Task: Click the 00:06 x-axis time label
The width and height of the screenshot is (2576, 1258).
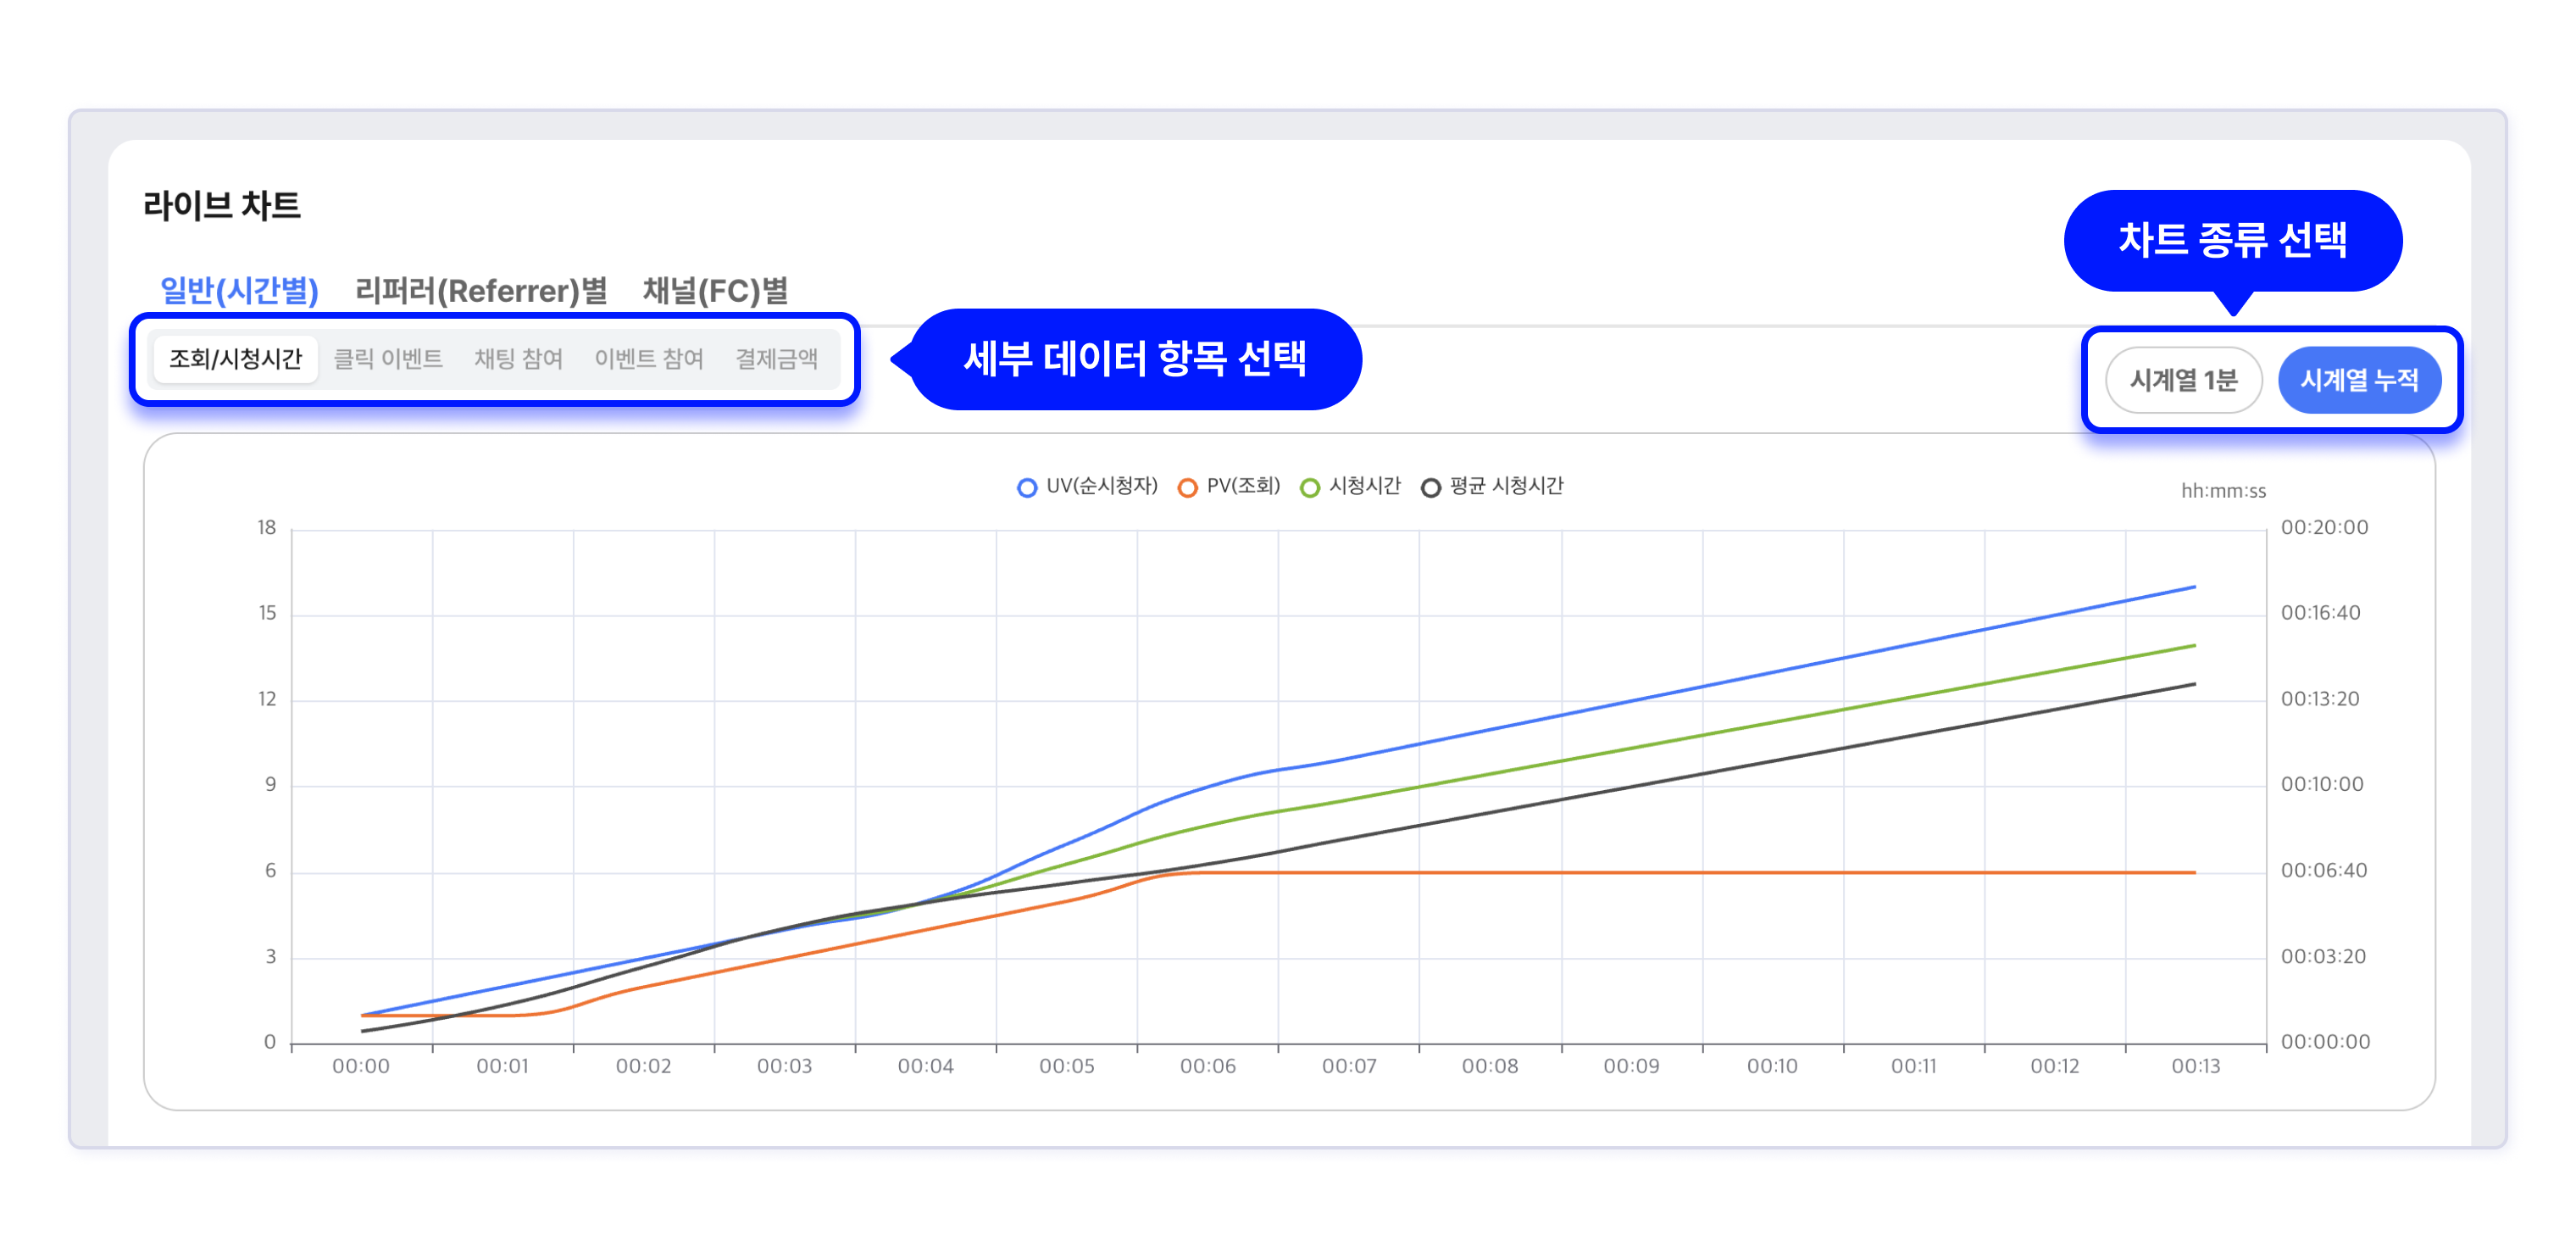Action: [x=1207, y=1066]
